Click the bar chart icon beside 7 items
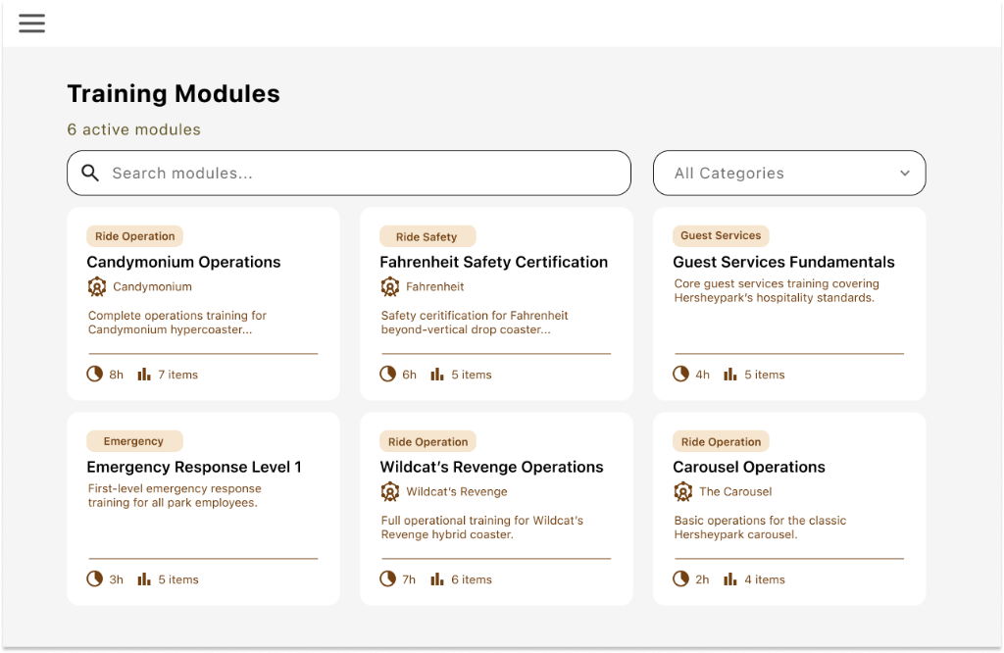 [144, 374]
